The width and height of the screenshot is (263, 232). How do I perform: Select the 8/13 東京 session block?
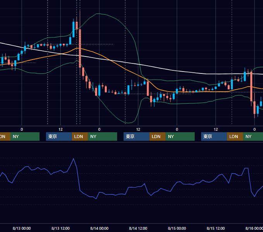pyautogui.click(x=59, y=136)
